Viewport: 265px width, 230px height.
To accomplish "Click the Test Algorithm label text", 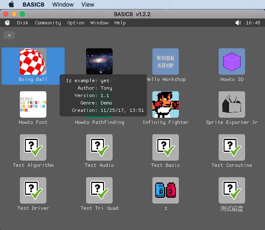I will point(33,165).
